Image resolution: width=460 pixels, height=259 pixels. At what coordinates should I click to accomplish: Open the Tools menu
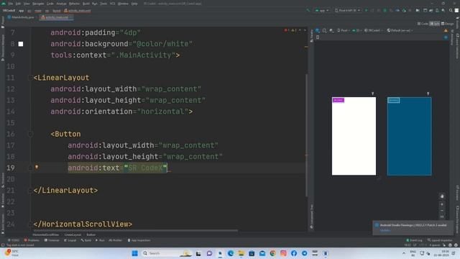(x=103, y=4)
